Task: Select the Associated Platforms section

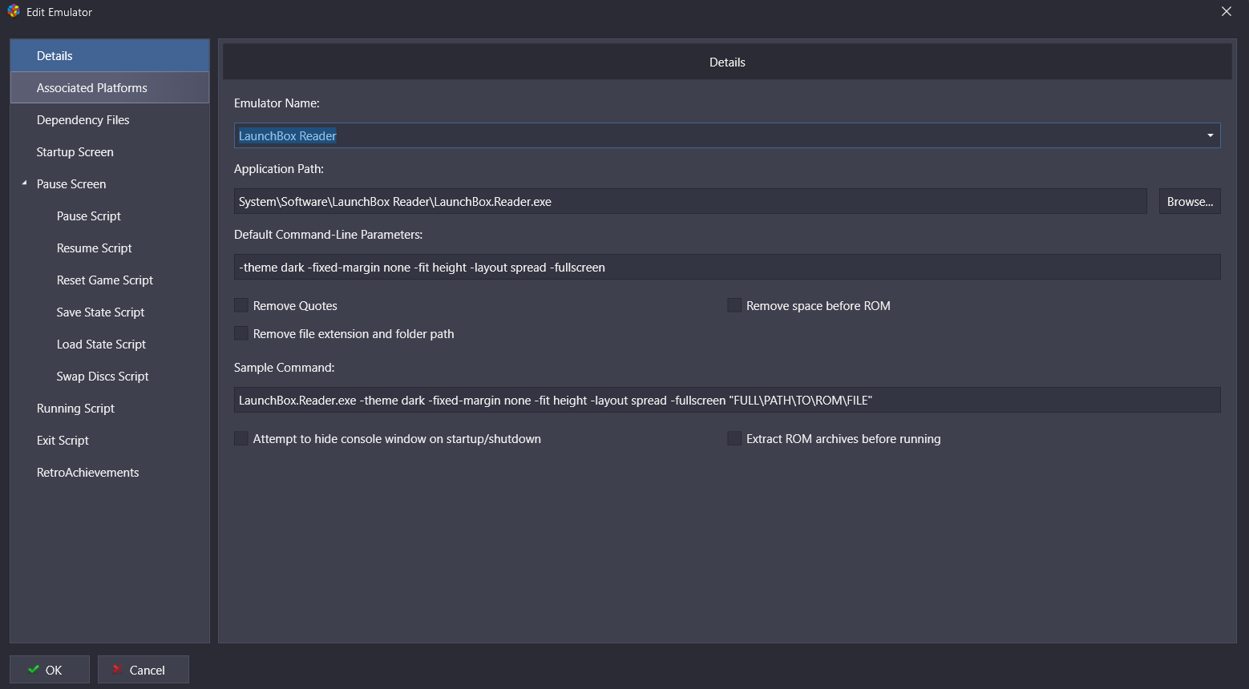Action: [110, 88]
